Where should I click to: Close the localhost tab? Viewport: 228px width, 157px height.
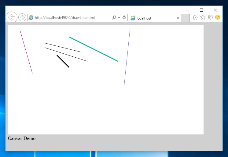[x=178, y=18]
